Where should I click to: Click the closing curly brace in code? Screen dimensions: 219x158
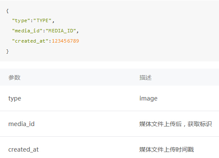[7, 51]
